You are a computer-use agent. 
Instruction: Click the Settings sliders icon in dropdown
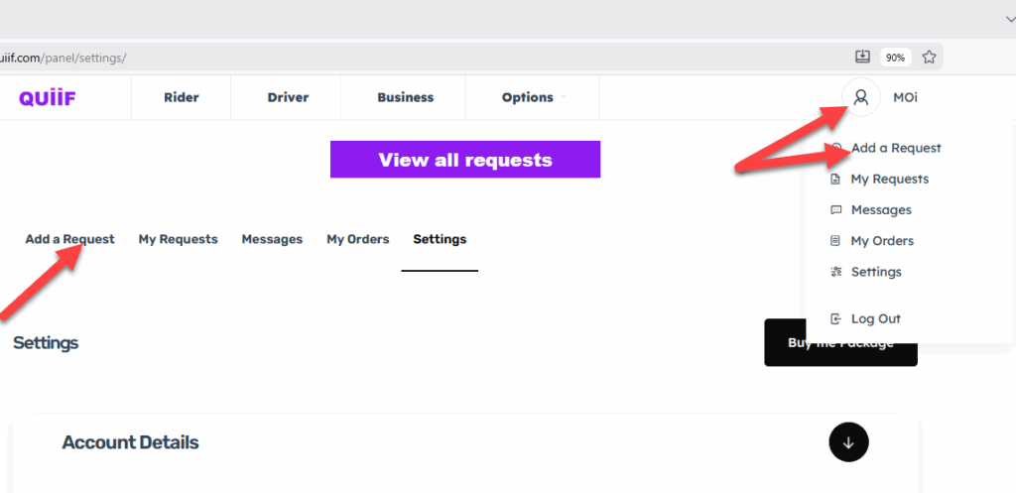click(835, 272)
